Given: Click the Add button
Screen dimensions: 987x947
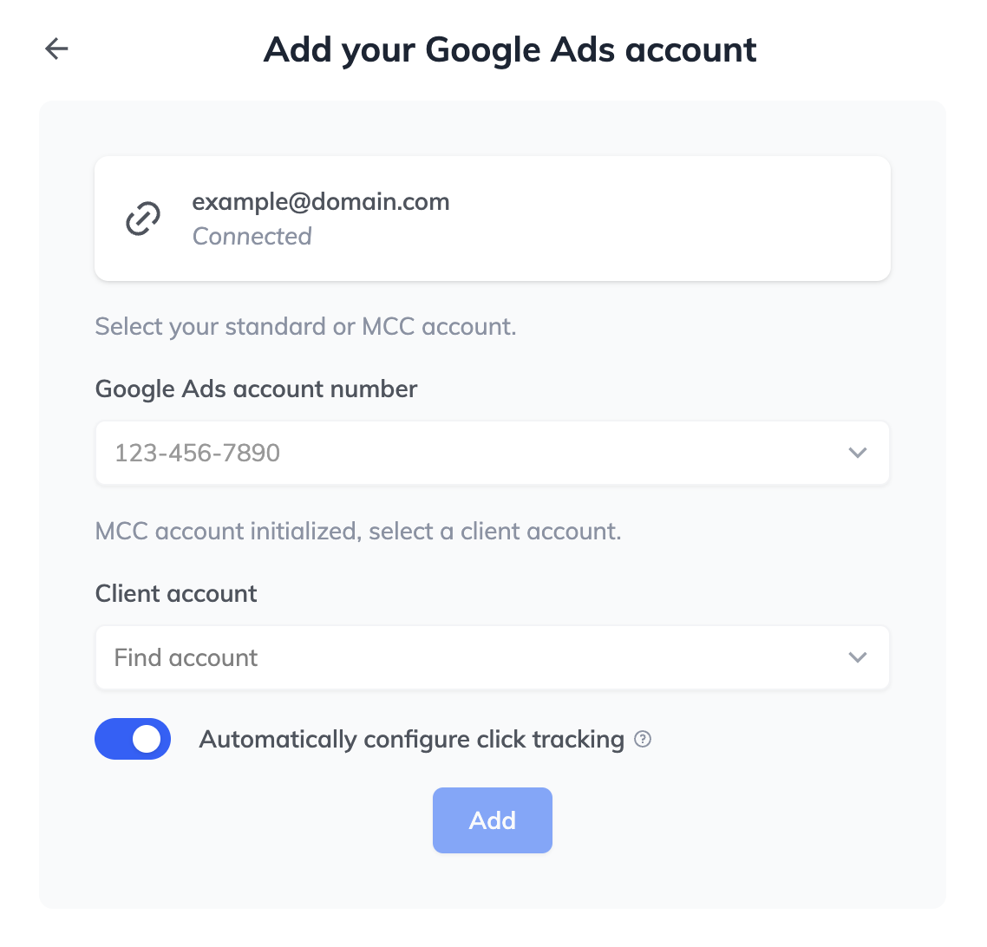Looking at the screenshot, I should pyautogui.click(x=493, y=820).
